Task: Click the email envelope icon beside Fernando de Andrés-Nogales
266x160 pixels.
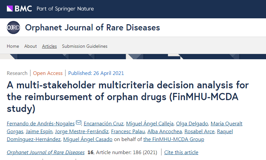Action: pyautogui.click(x=79, y=123)
